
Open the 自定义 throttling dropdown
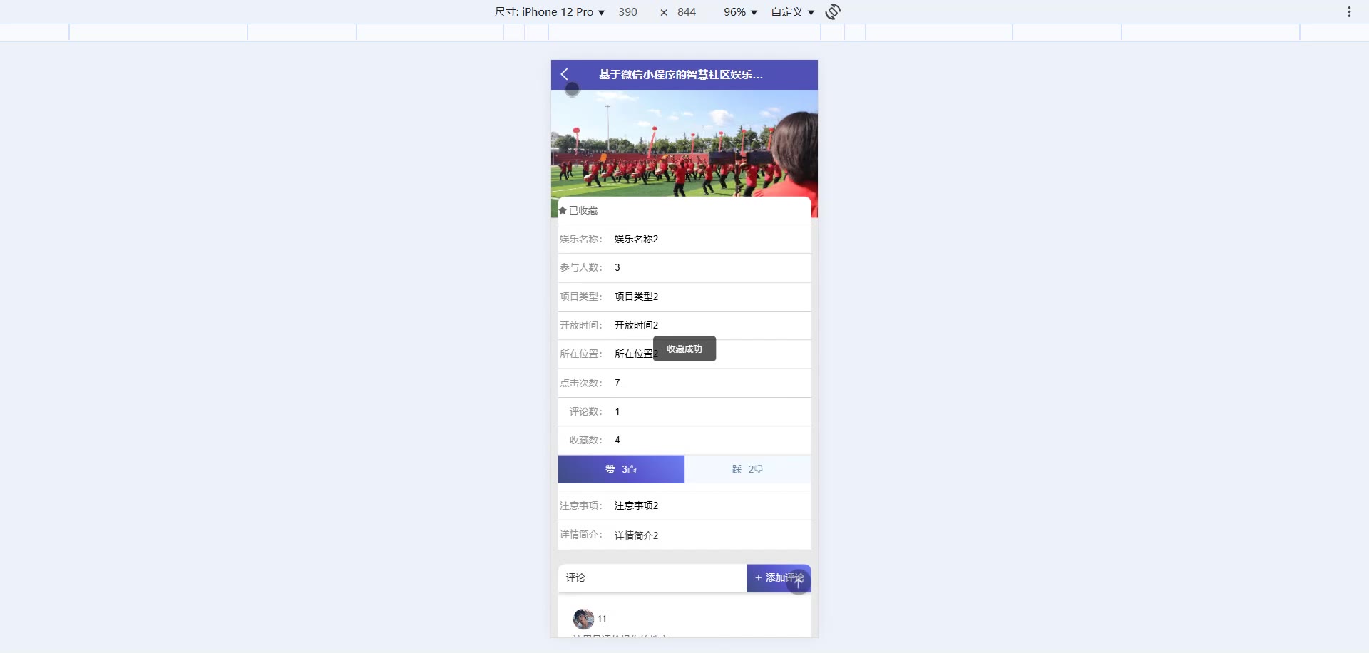(x=792, y=12)
